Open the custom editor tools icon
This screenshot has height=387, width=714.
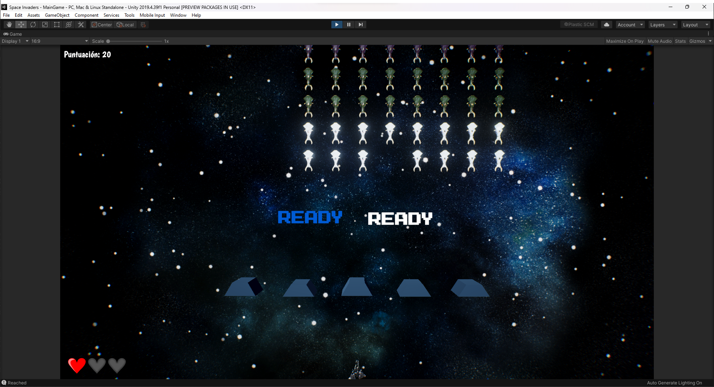point(81,25)
